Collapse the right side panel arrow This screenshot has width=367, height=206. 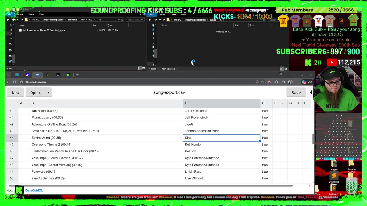[x=311, y=92]
